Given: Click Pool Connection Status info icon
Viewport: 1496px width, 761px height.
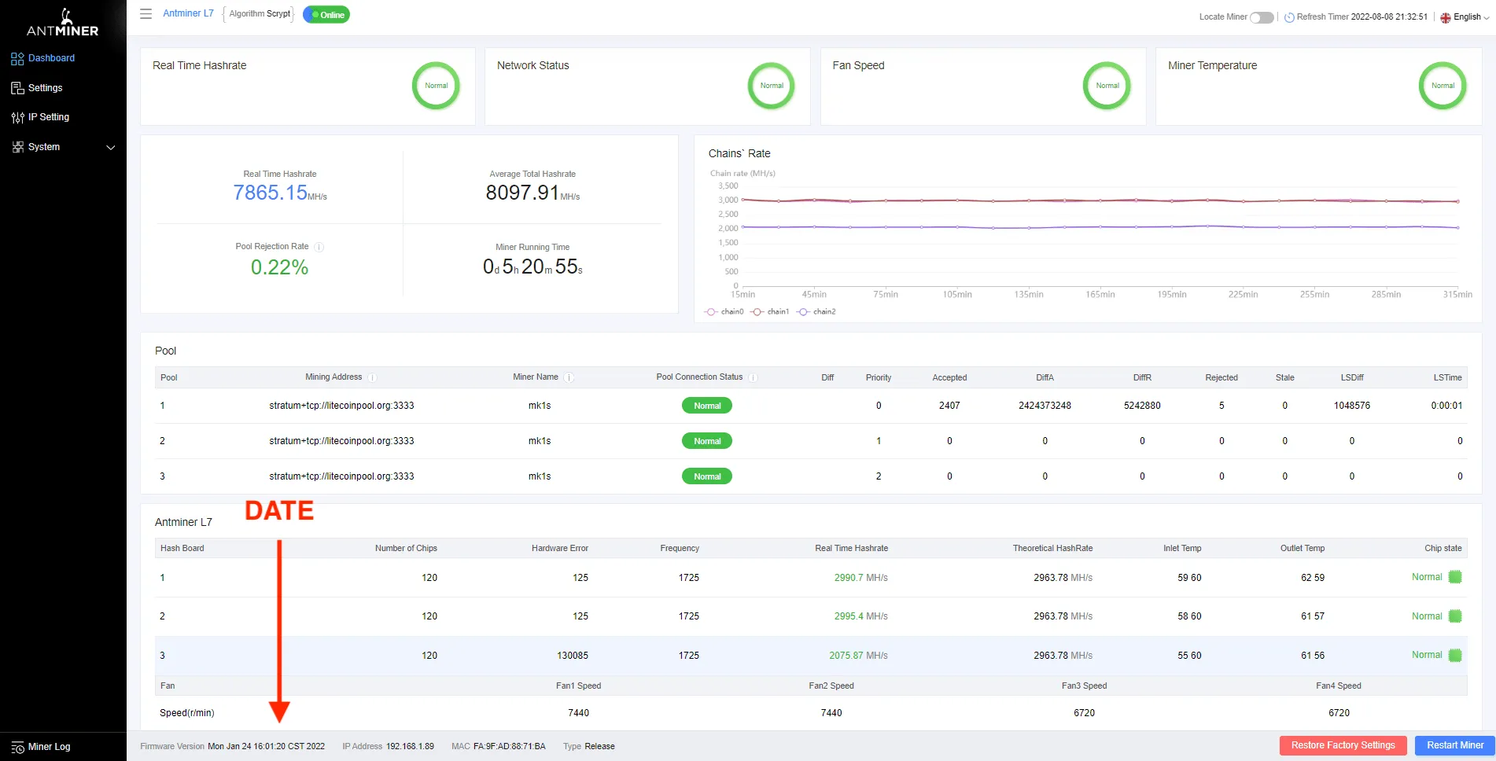Looking at the screenshot, I should pos(753,377).
